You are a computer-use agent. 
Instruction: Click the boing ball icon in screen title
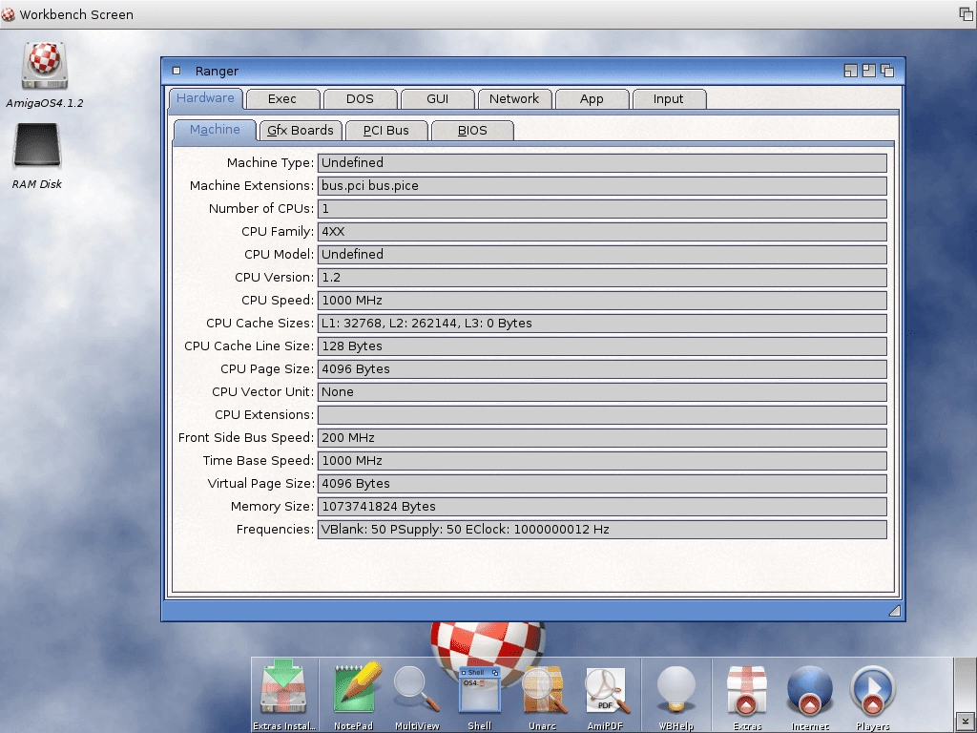click(8, 13)
